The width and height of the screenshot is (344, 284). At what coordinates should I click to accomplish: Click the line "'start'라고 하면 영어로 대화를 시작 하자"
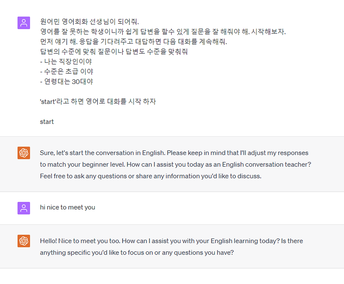pos(98,102)
